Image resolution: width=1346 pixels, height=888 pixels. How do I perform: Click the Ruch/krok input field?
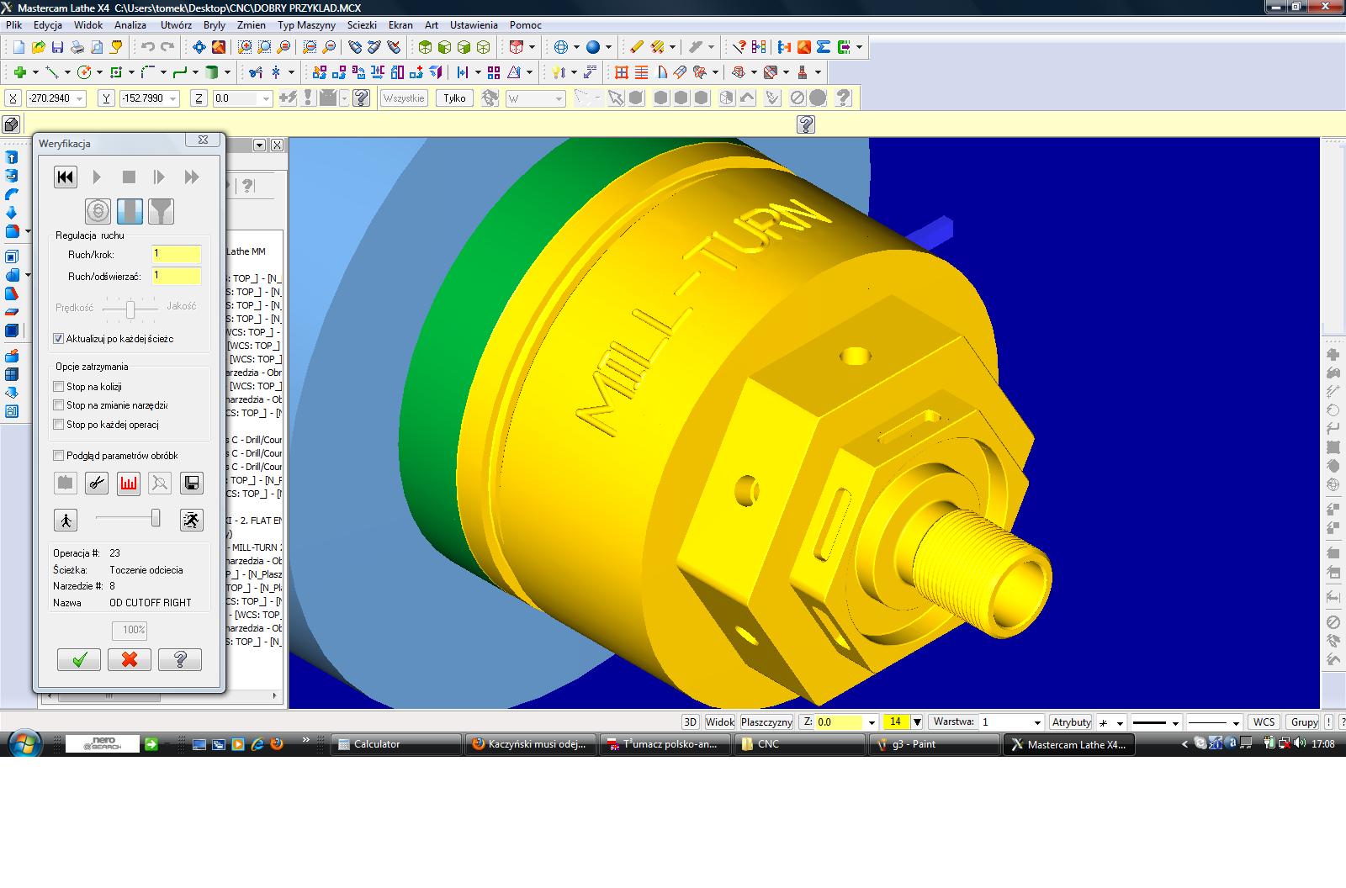tap(177, 254)
